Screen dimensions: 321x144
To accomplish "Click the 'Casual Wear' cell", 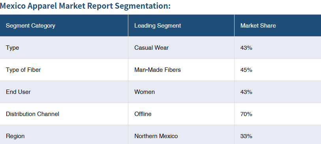I will point(181,48).
